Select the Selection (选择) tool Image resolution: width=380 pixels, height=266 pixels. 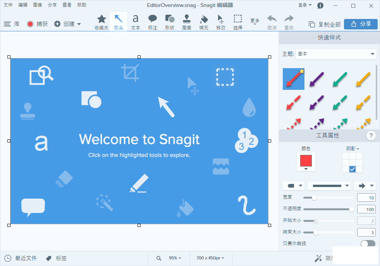238,22
